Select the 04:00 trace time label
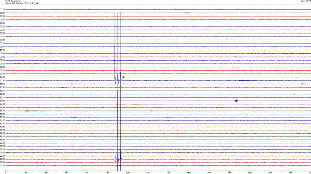Image resolution: width=311 pixels, height=174 pixels. pos(2,37)
